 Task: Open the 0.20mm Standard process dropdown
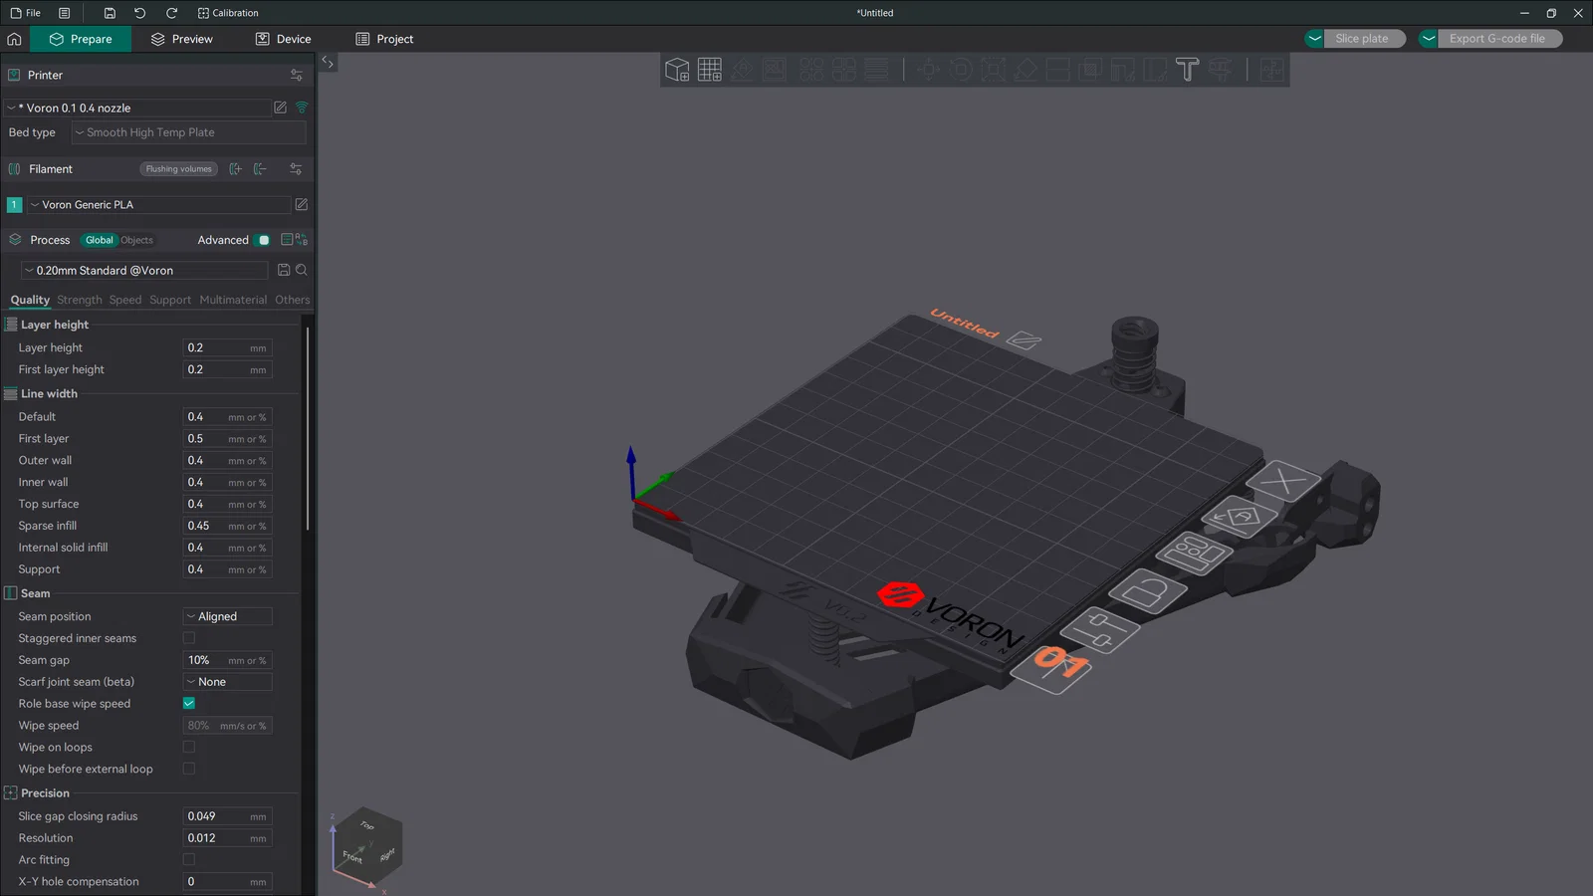[145, 270]
